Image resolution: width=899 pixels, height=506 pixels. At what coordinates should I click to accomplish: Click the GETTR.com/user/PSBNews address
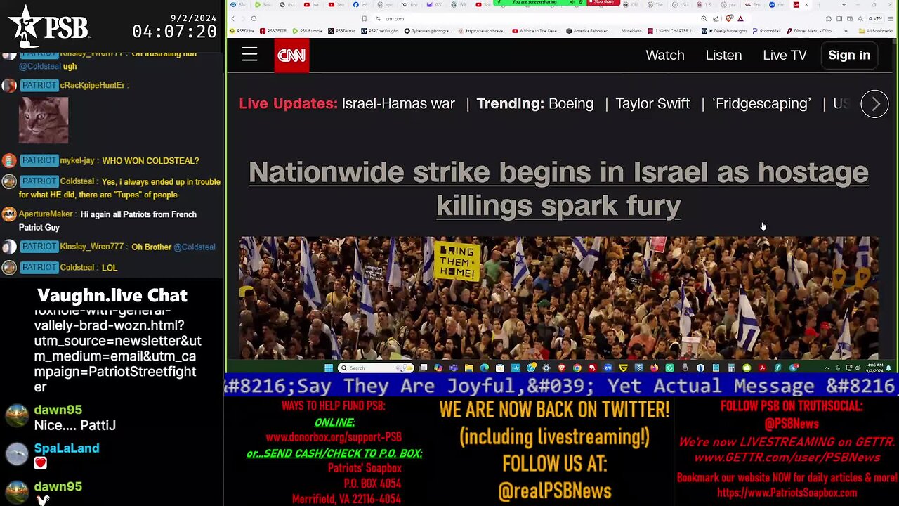[x=787, y=458]
